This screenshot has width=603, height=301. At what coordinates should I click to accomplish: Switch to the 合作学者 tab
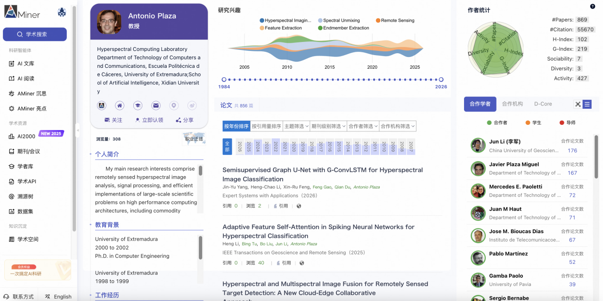[480, 104]
